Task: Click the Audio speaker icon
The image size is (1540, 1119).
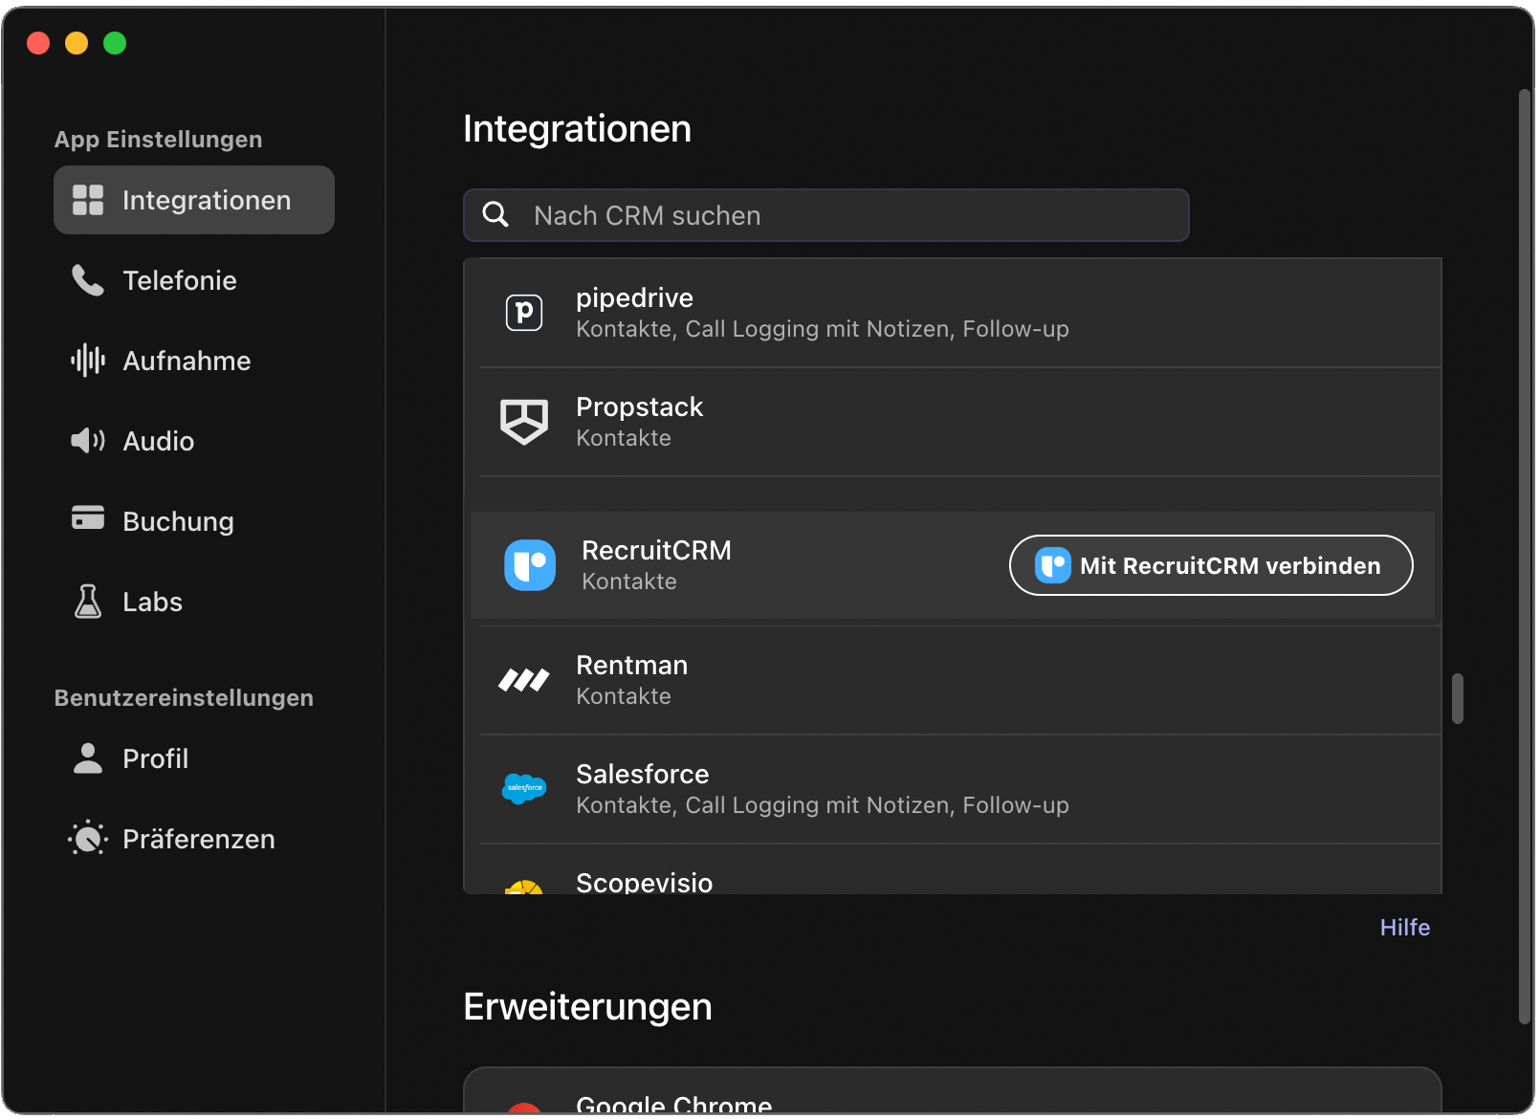Action: 88,441
